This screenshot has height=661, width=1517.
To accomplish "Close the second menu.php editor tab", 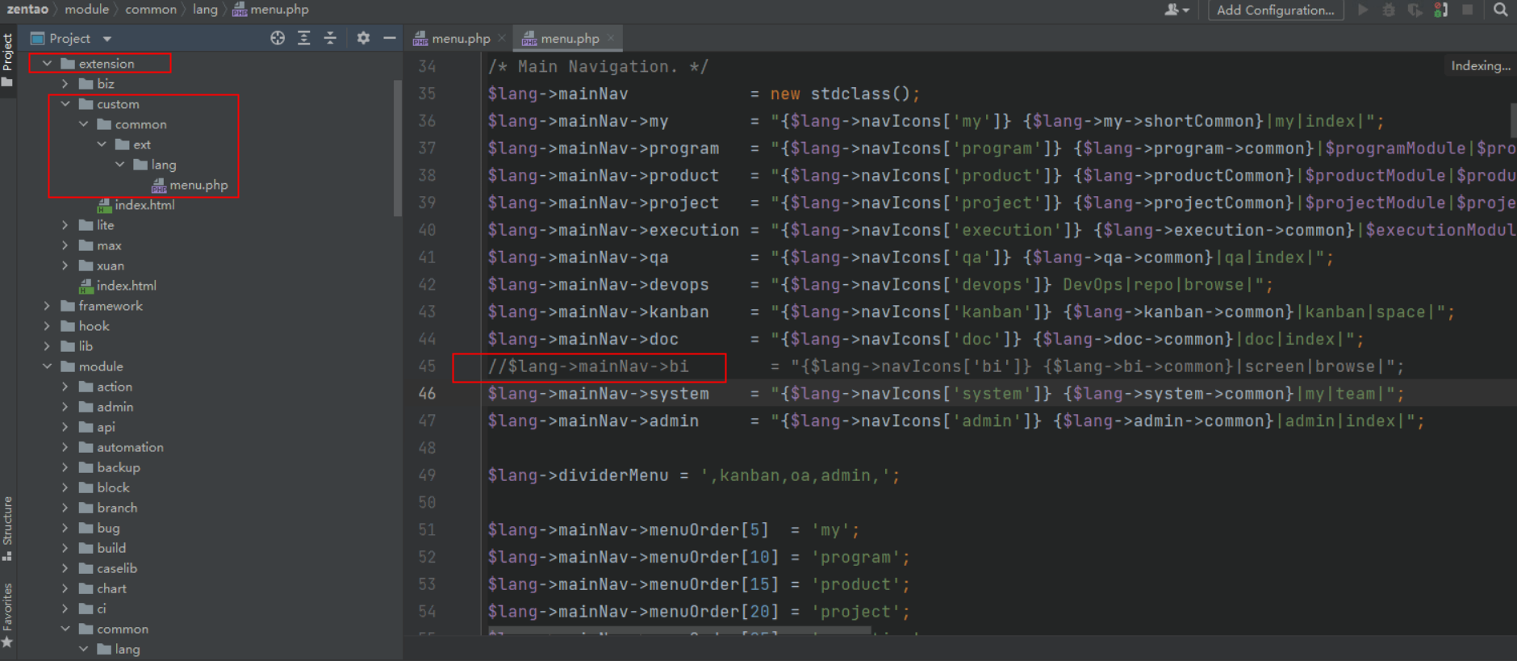I will coord(611,38).
